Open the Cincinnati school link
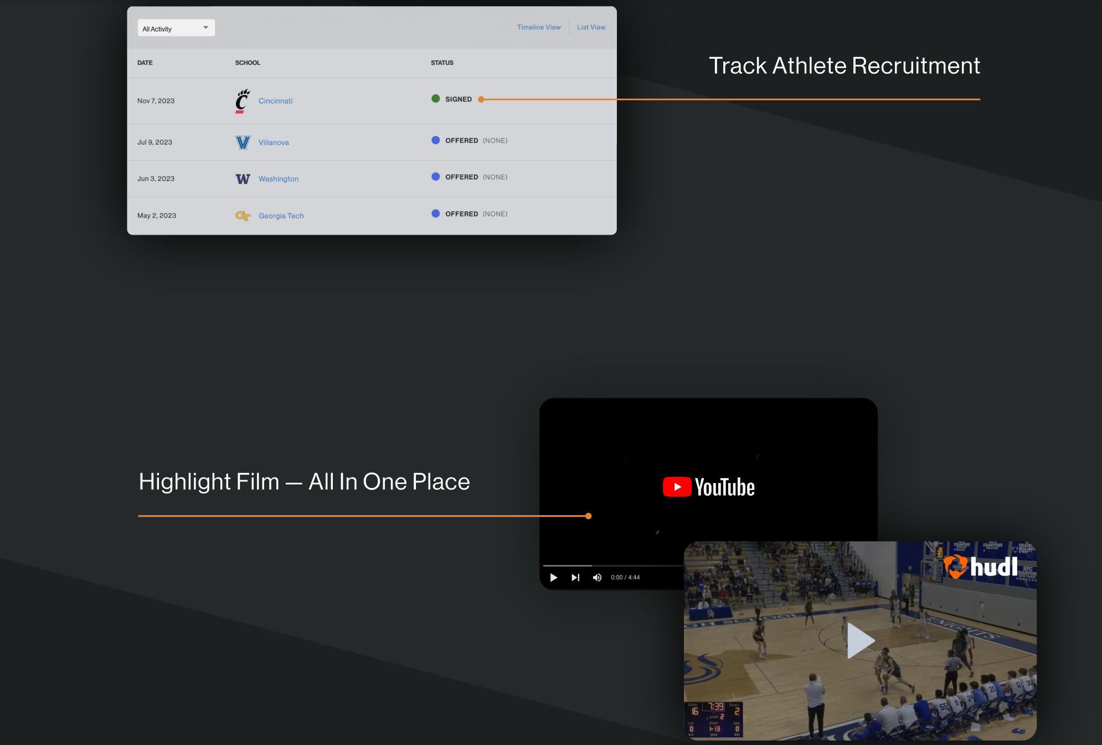1102x745 pixels. pyautogui.click(x=275, y=101)
